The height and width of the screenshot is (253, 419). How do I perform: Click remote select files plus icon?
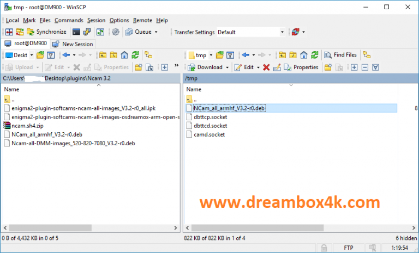(x=354, y=67)
